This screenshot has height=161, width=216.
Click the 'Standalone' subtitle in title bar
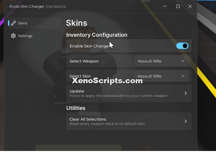tap(56, 6)
